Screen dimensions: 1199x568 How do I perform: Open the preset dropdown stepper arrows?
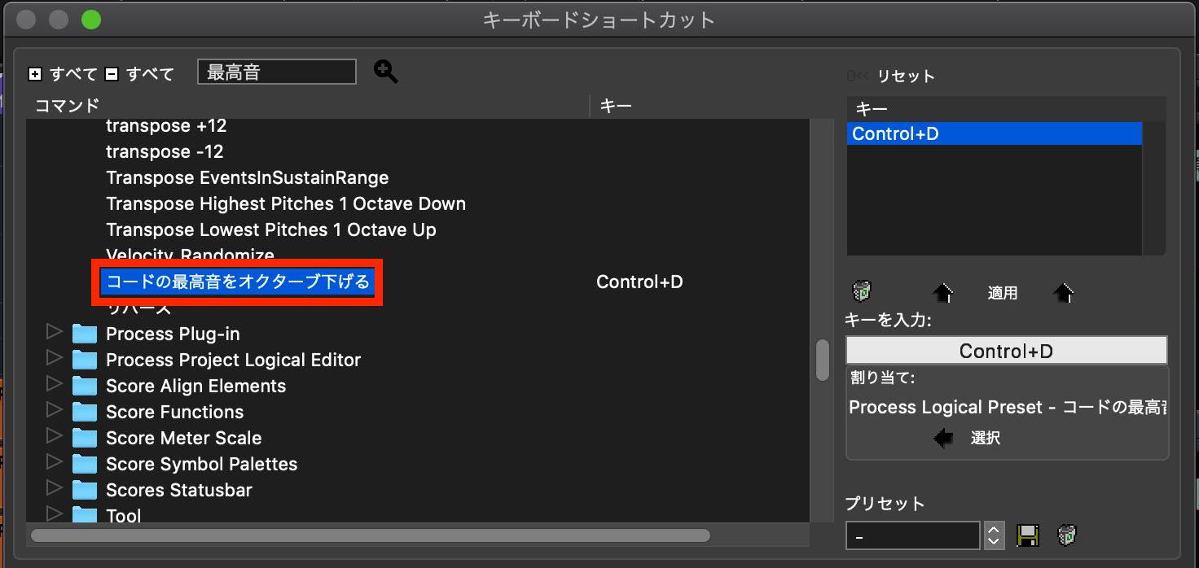coord(993,535)
